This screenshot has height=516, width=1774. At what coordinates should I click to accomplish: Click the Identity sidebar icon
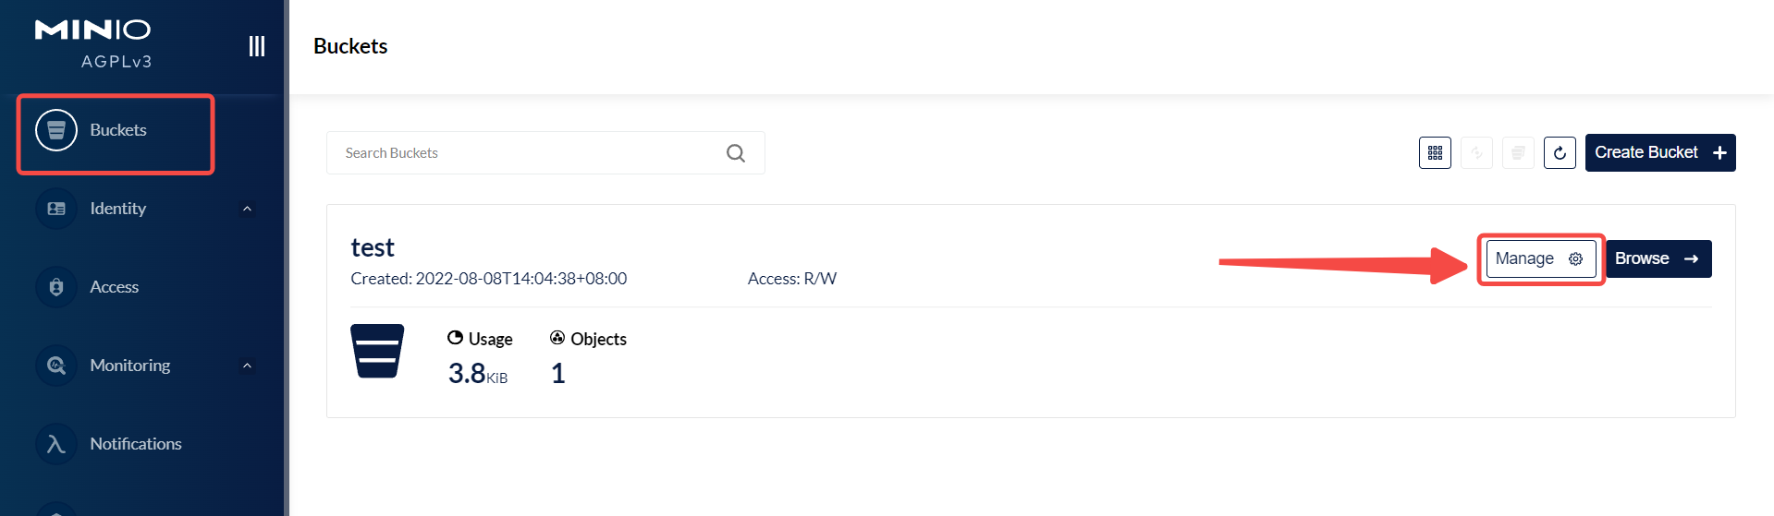56,209
